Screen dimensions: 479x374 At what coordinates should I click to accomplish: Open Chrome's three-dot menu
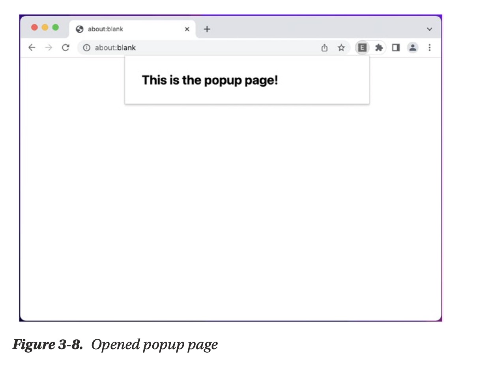(429, 48)
